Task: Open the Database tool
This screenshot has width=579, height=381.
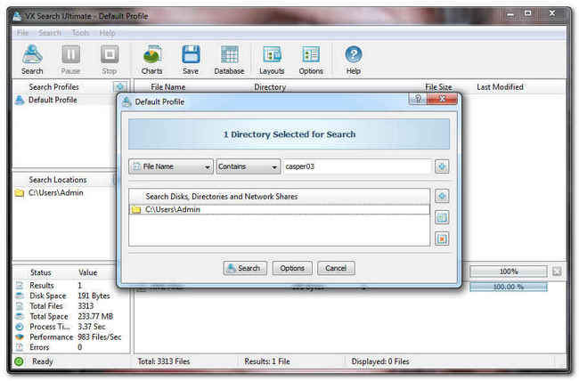Action: click(229, 60)
